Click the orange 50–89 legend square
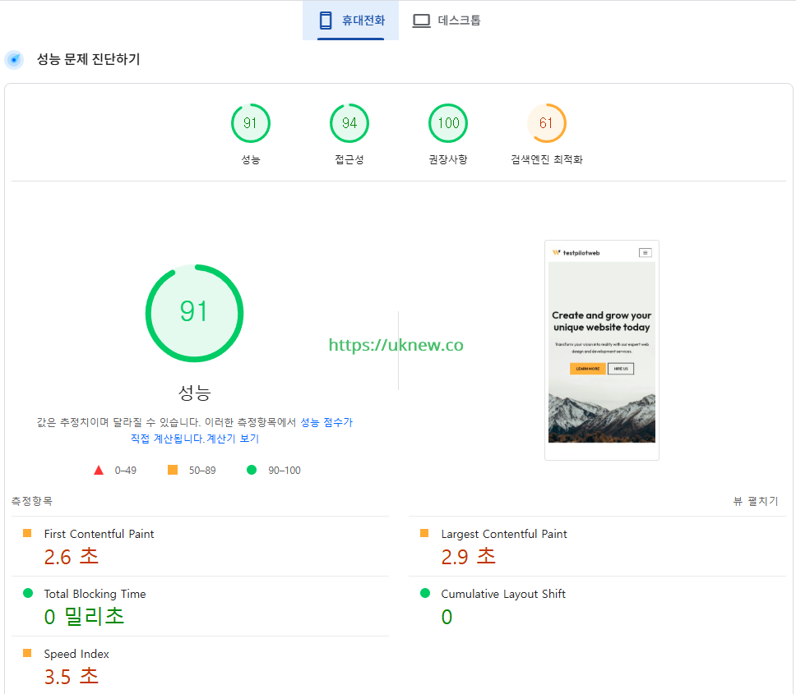 172,469
